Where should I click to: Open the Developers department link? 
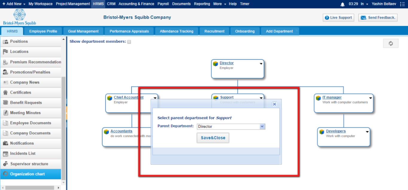tap(336, 131)
